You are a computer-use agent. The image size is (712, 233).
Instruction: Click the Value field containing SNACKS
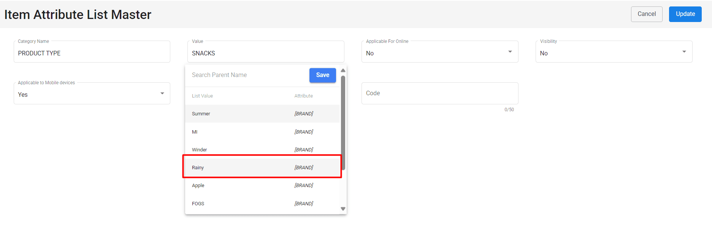pos(265,53)
